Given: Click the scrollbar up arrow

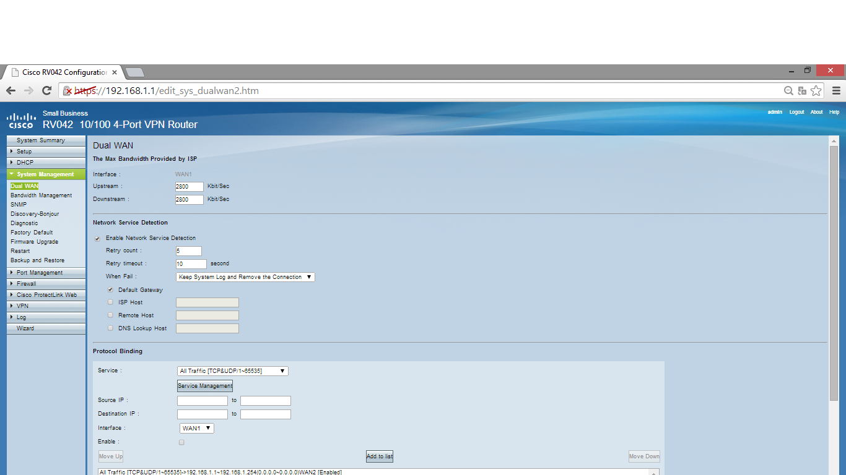Looking at the screenshot, I should tap(834, 141).
